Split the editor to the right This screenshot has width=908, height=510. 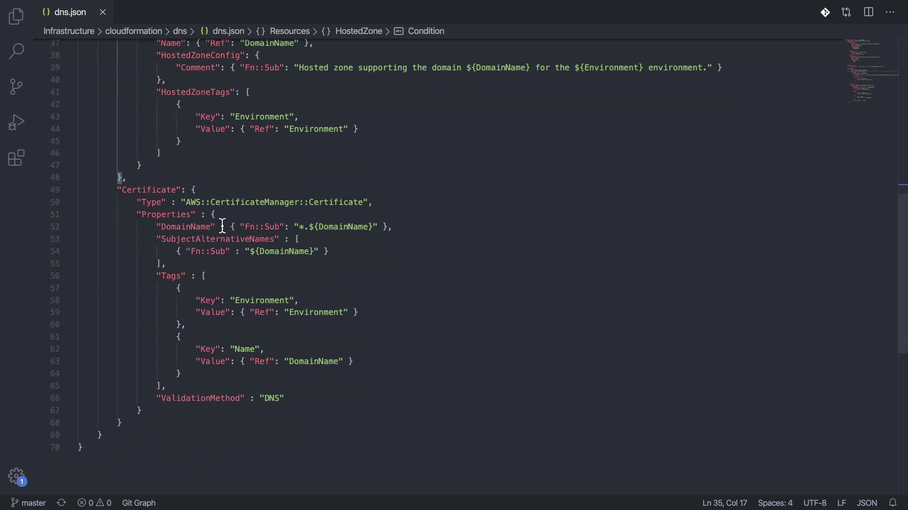(868, 12)
